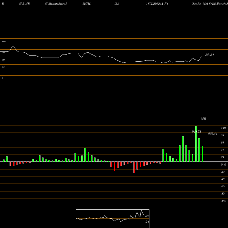
Task: Open the mini chart thumbnail at the bottom
Action: (113, 218)
